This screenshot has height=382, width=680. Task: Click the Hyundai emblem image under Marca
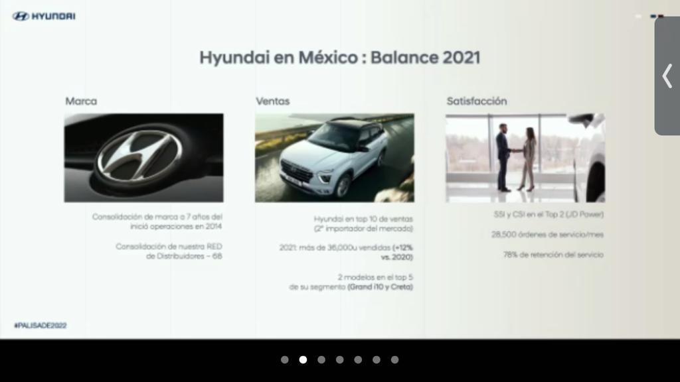[x=143, y=158]
